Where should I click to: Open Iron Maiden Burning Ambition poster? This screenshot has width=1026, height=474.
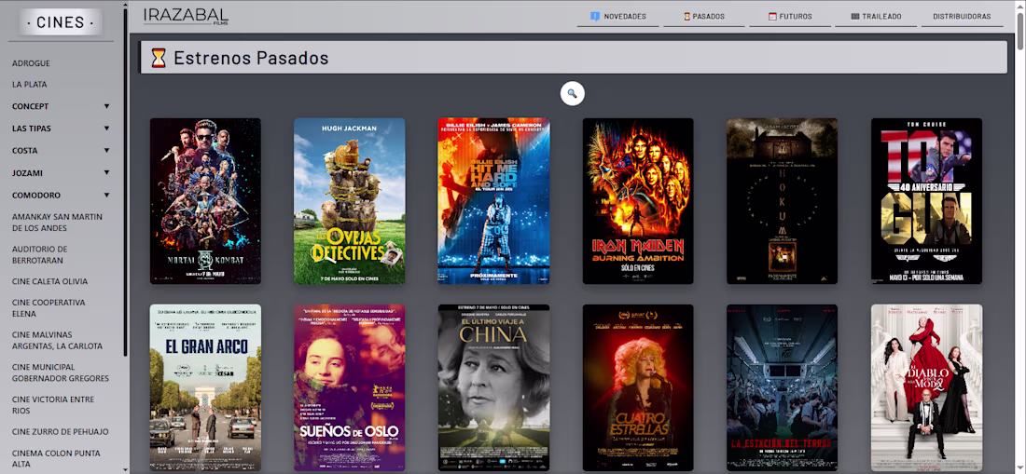click(x=638, y=201)
